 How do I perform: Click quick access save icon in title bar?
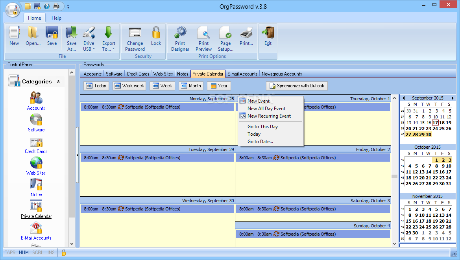37,6
